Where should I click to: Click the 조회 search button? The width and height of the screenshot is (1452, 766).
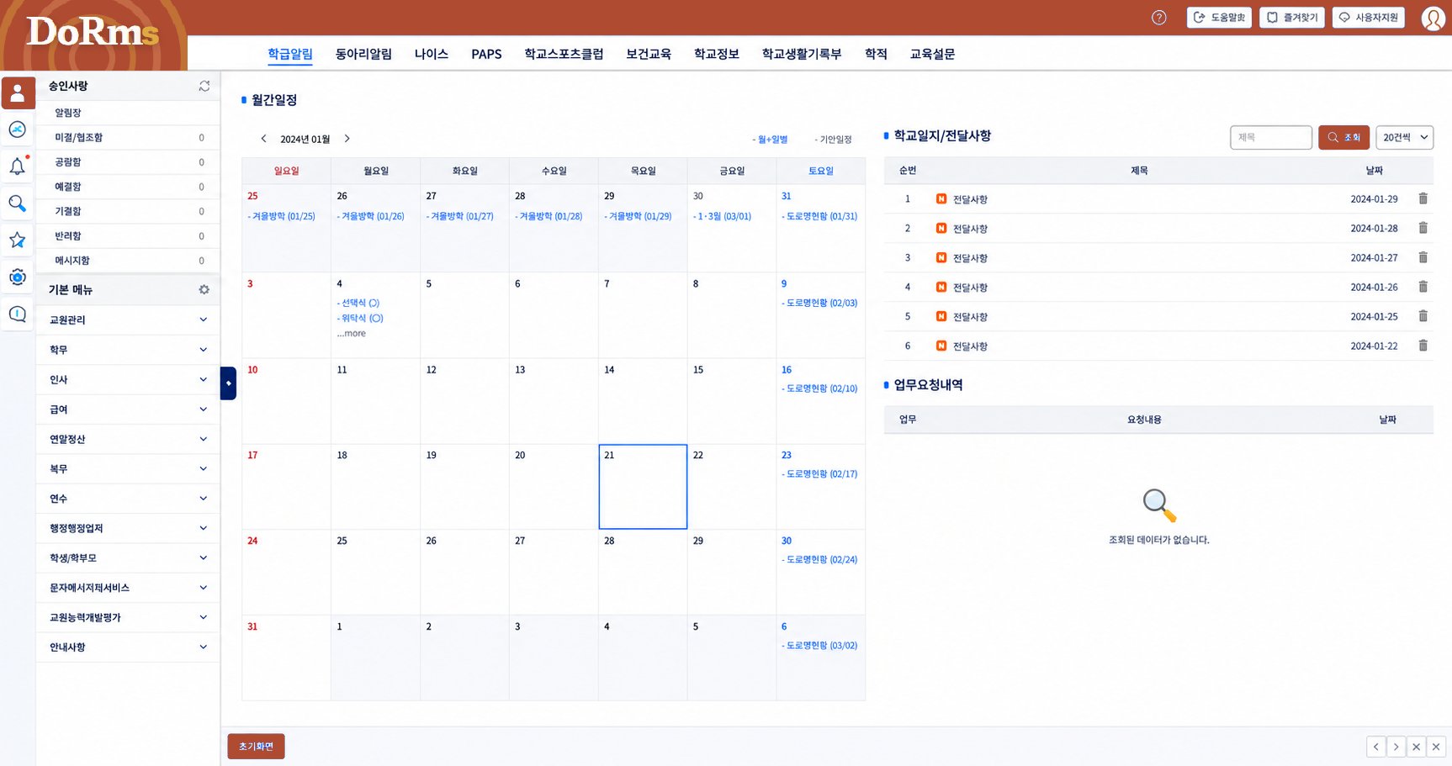[1343, 137]
